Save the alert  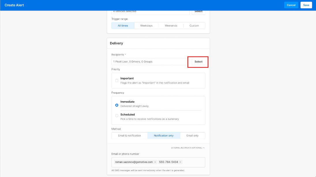(306, 5)
